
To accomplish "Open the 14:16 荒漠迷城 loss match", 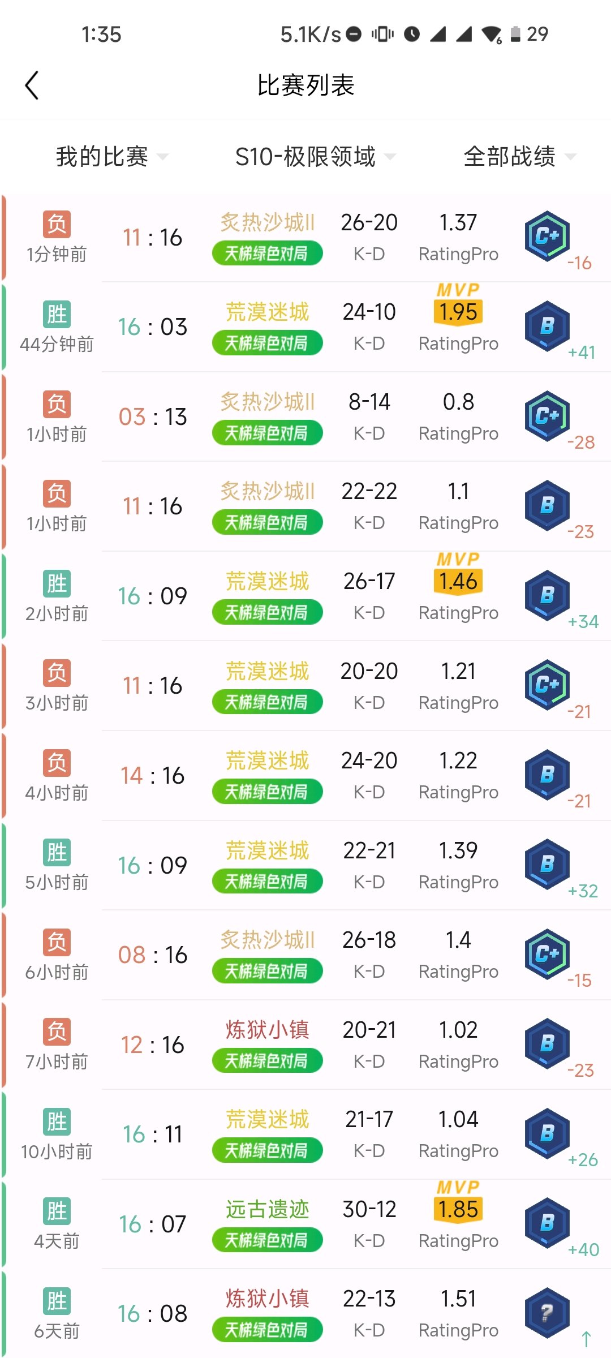I will pyautogui.click(x=305, y=776).
